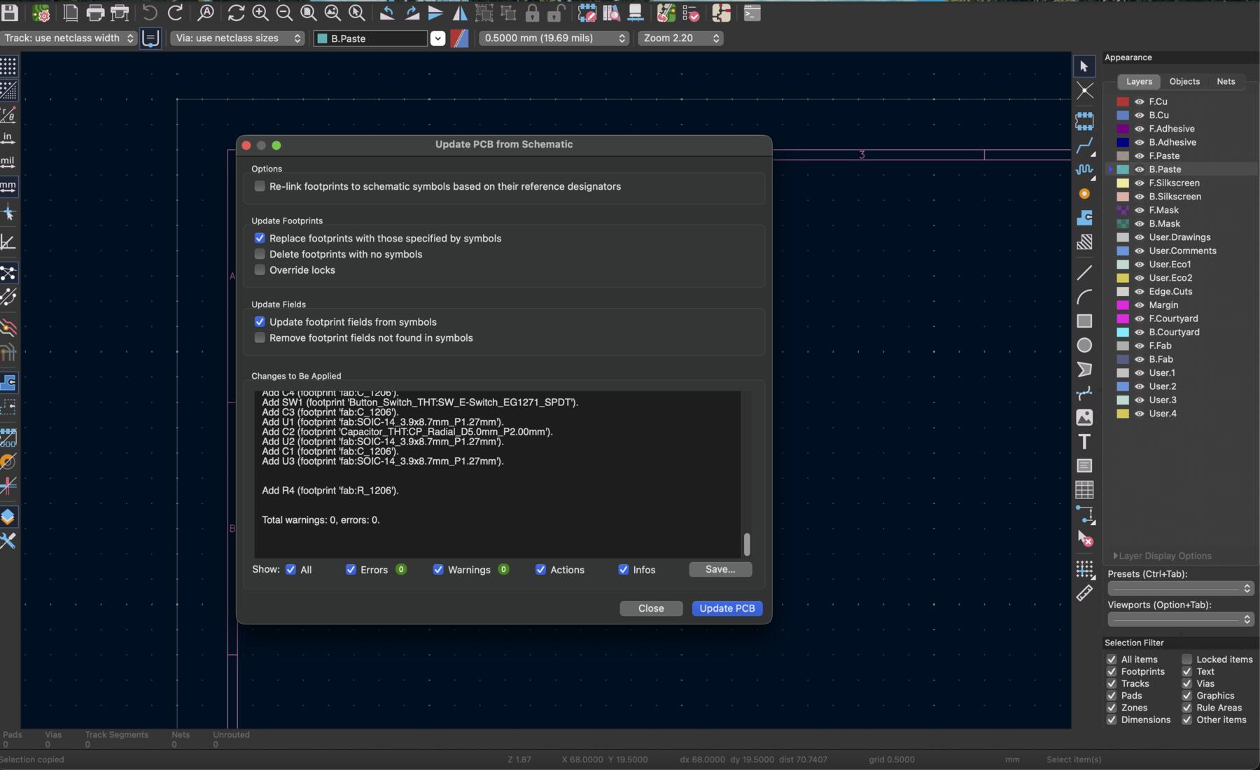Open the Design Rules Checker icon
1260x770 pixels.
(x=692, y=13)
